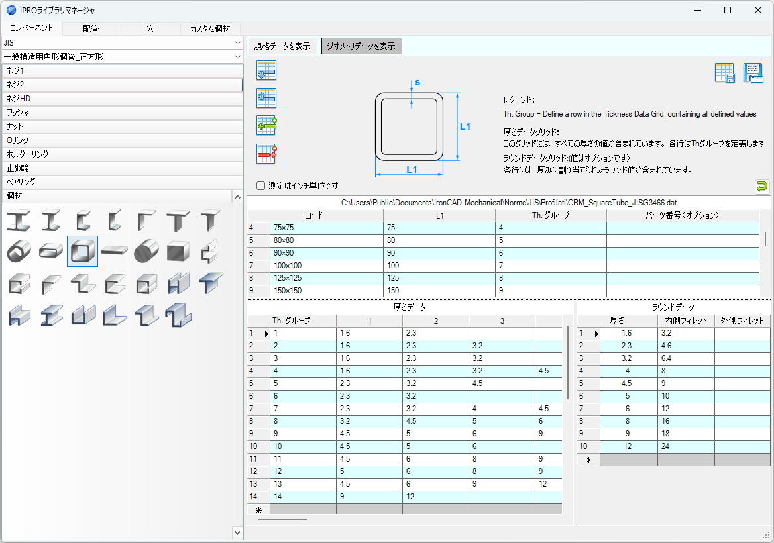Select the blue U-channel profile icon
The height and width of the screenshot is (543, 774).
82,316
